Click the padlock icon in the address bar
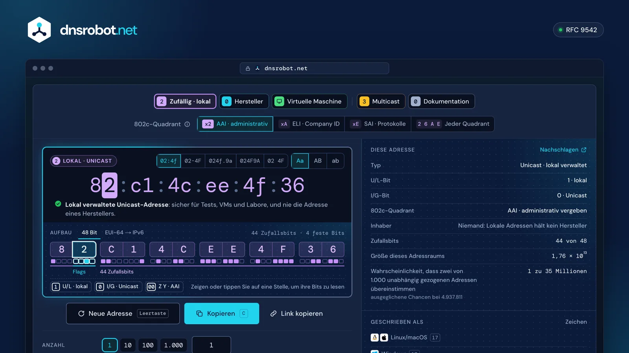This screenshot has width=629, height=353. tap(248, 68)
